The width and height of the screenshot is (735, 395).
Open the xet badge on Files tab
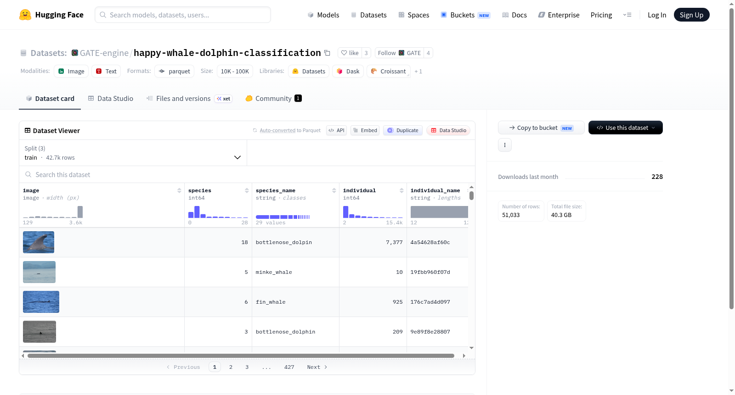[223, 99]
